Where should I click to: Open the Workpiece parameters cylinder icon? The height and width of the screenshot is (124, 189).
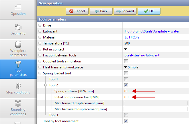[x=18, y=44]
